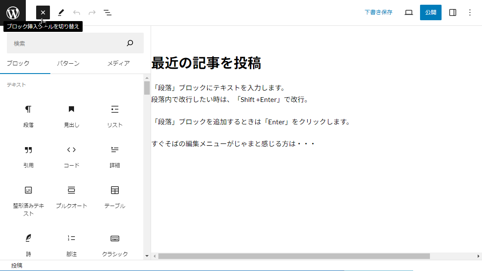This screenshot has height=271, width=482.
Task: Click the block list scroll-down arrow
Action: (147, 256)
